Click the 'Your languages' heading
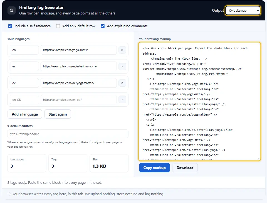Screen dimensions: 267x203 (18, 39)
